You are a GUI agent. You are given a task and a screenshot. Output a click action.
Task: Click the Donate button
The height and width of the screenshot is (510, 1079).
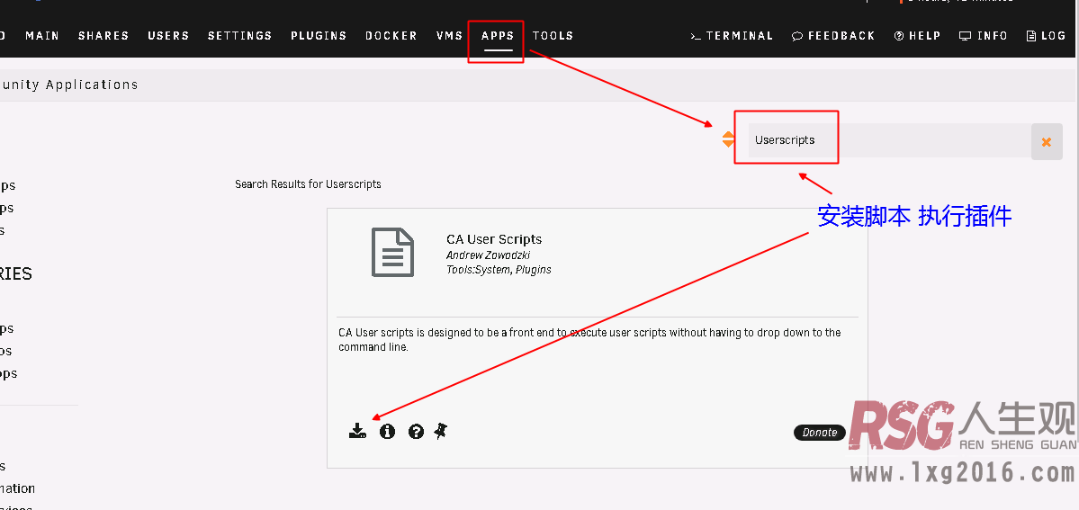coord(820,433)
